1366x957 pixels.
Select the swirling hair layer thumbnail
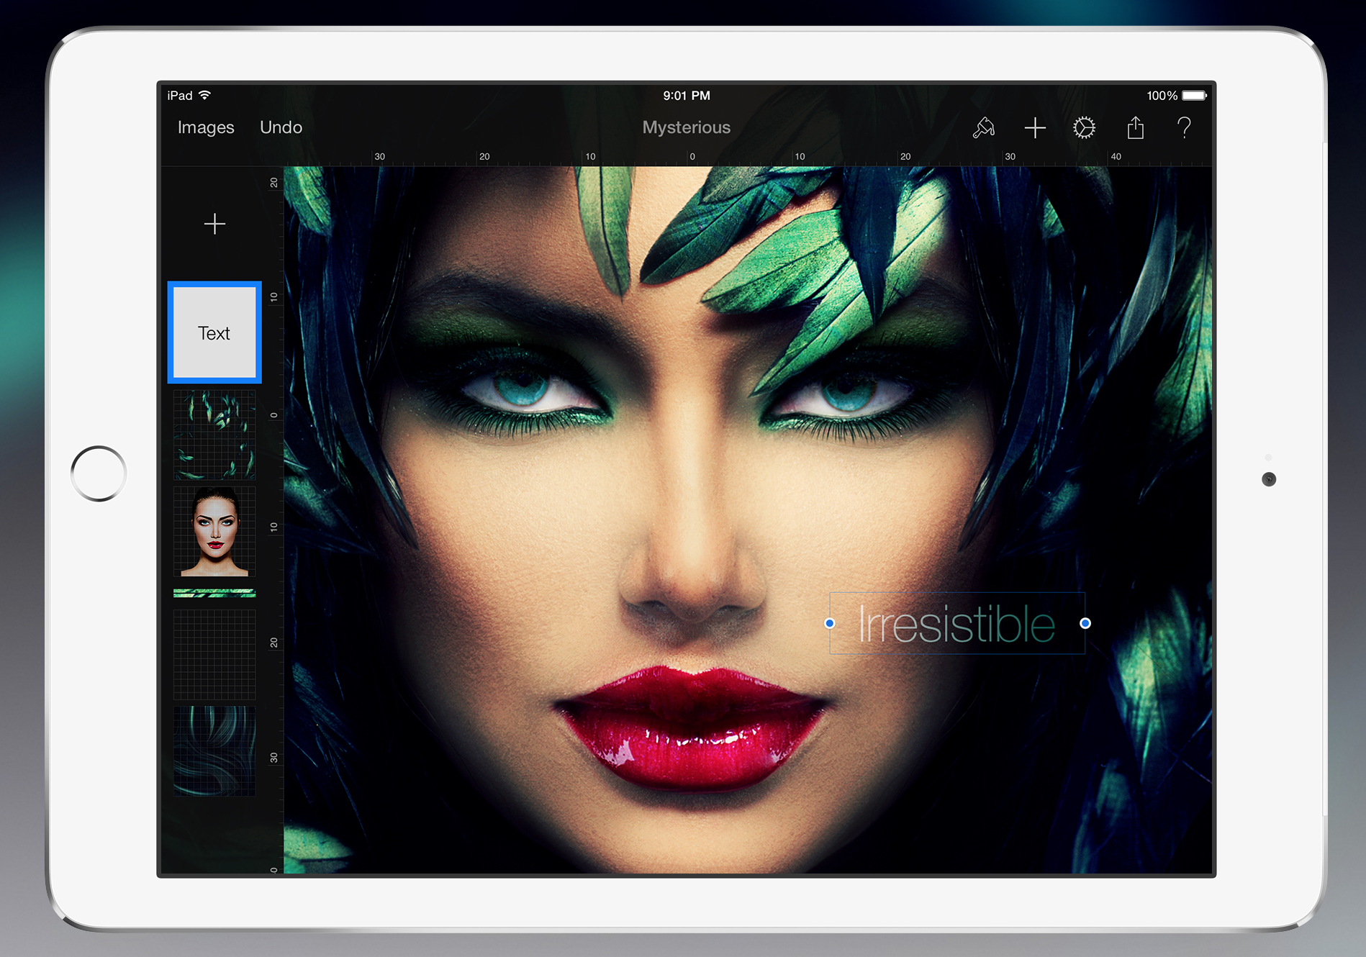[214, 750]
